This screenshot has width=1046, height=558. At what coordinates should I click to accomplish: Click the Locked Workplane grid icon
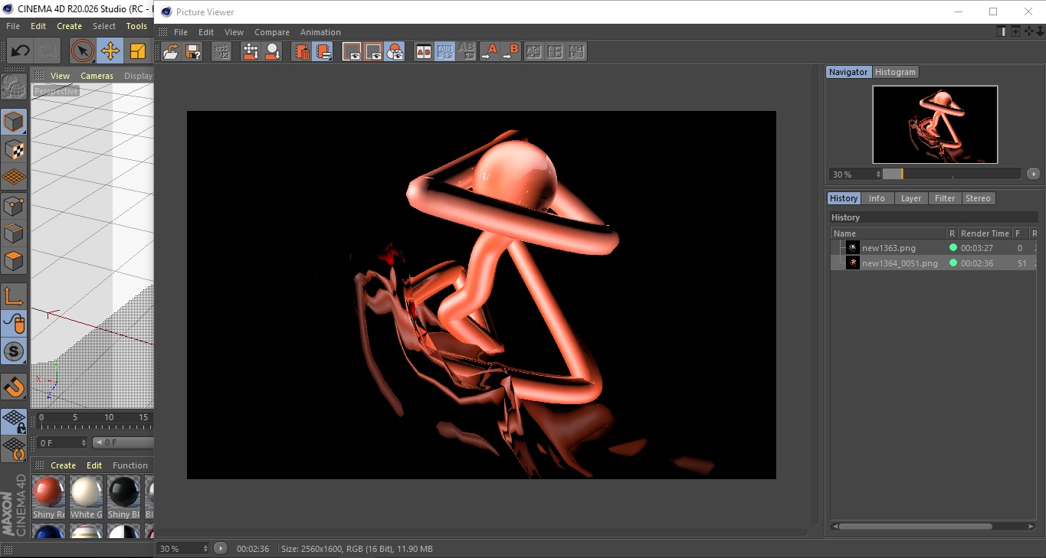pos(14,421)
